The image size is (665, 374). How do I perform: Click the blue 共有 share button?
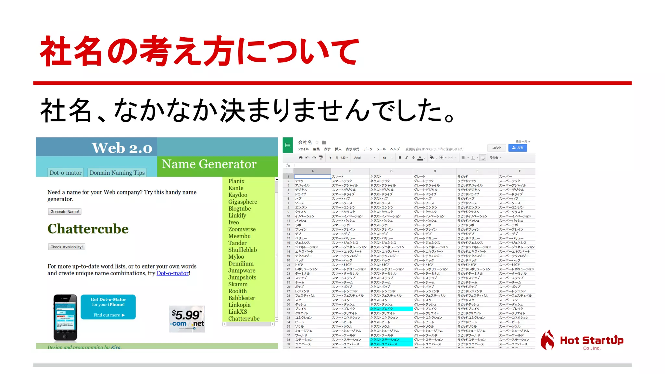518,148
